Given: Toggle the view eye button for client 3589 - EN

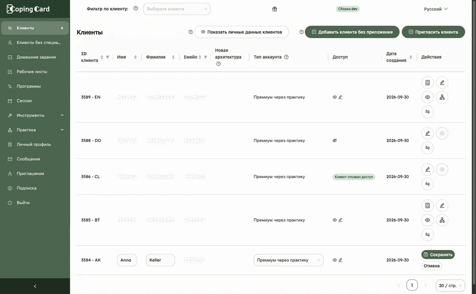Looking at the screenshot, I should (x=427, y=97).
